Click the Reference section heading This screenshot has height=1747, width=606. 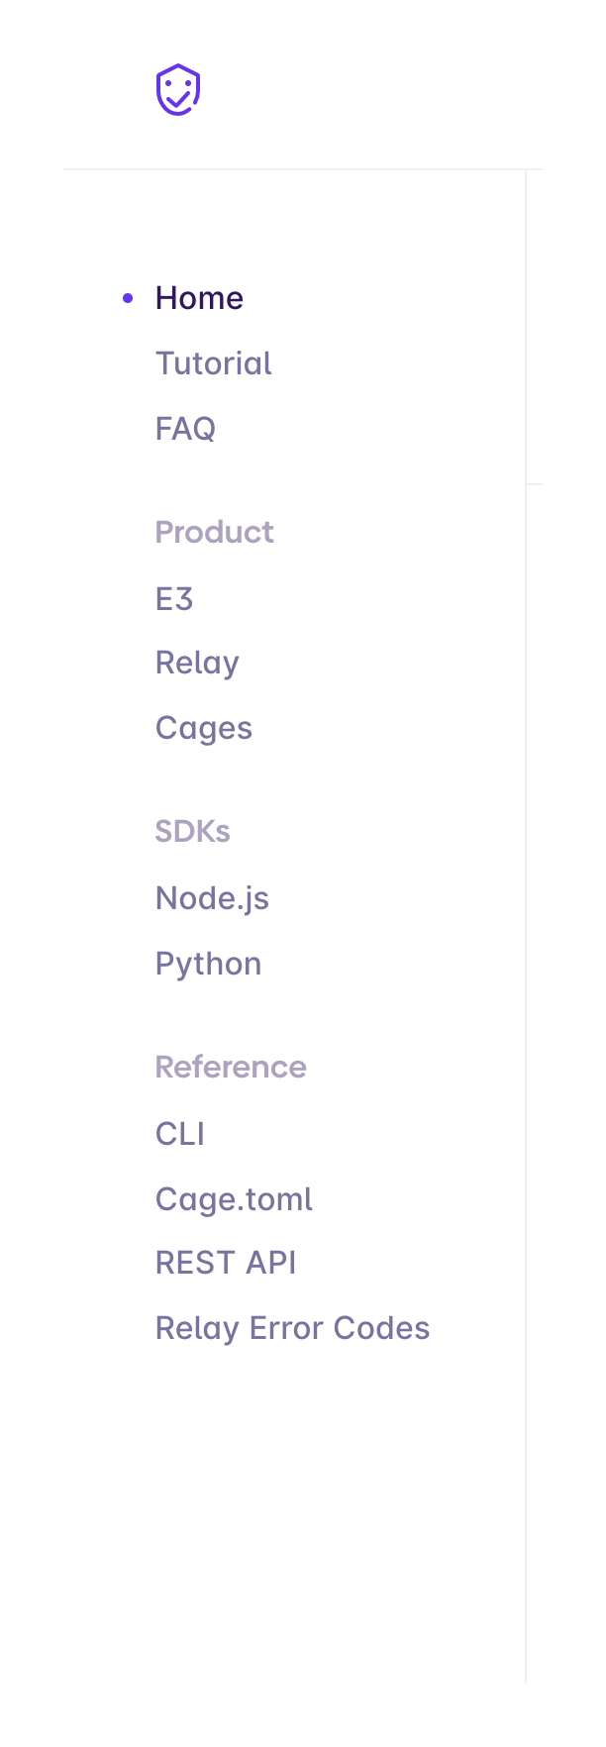coord(231,1067)
